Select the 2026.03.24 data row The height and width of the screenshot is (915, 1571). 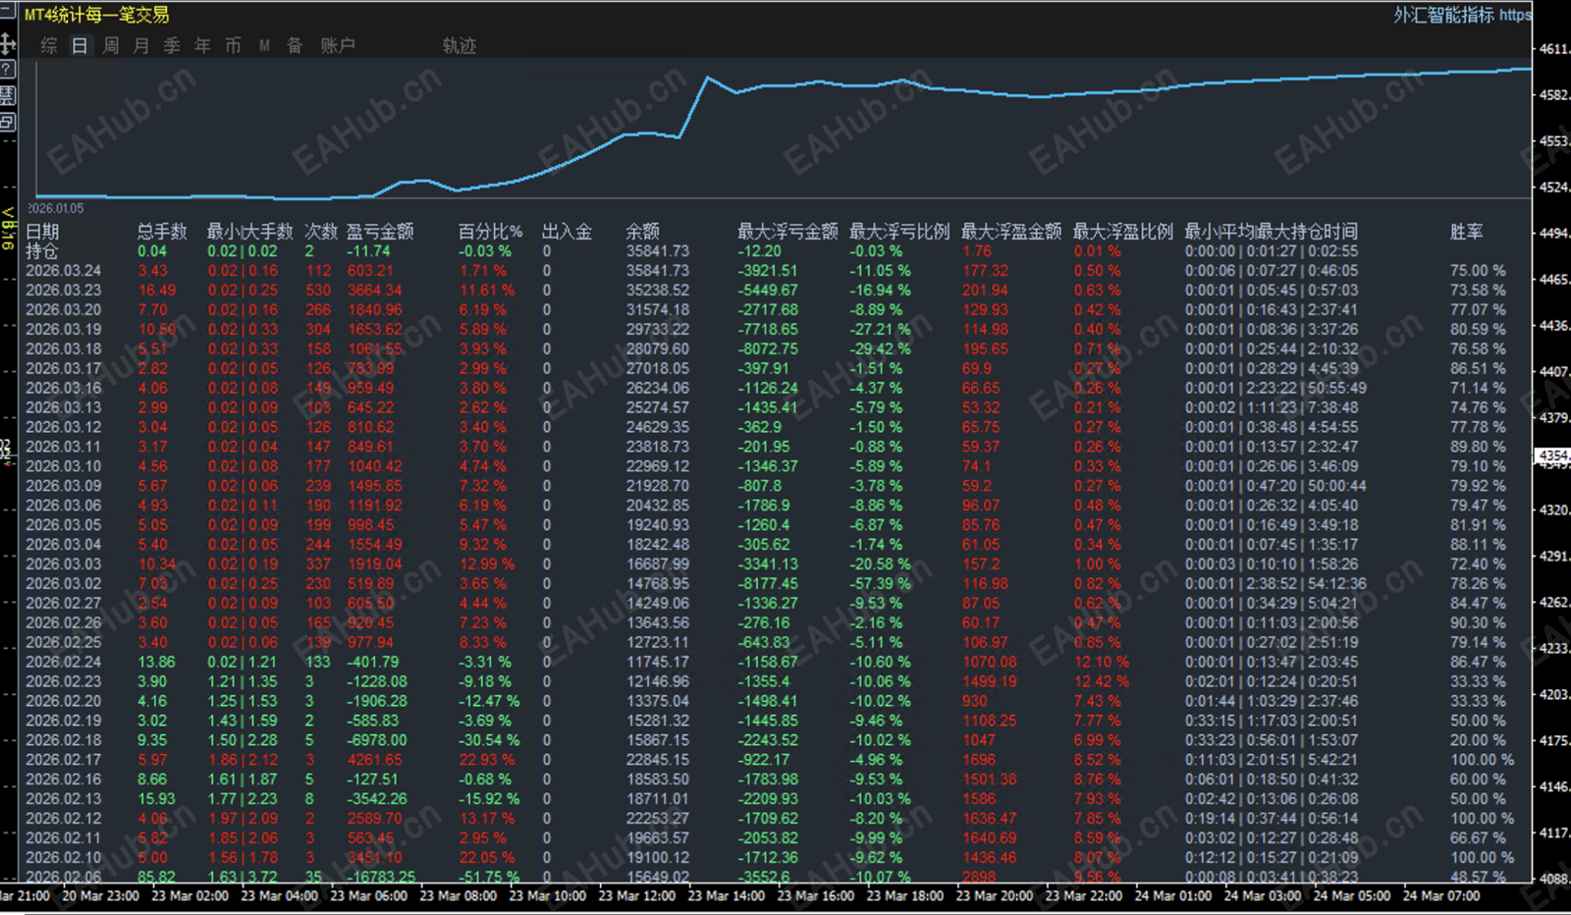tap(776, 271)
